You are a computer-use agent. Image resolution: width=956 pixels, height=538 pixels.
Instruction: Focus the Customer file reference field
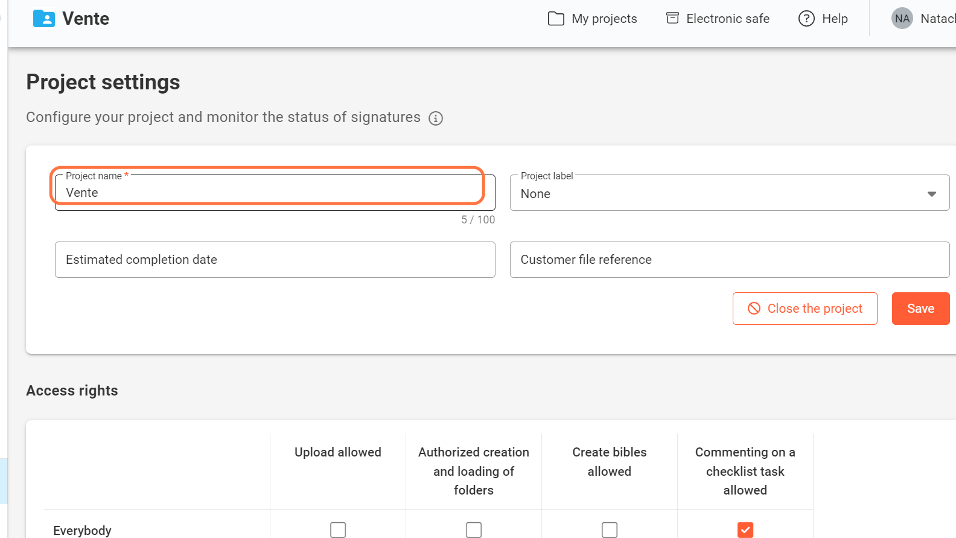pos(729,260)
